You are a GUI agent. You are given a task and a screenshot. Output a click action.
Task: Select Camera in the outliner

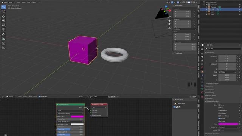point(213,7)
